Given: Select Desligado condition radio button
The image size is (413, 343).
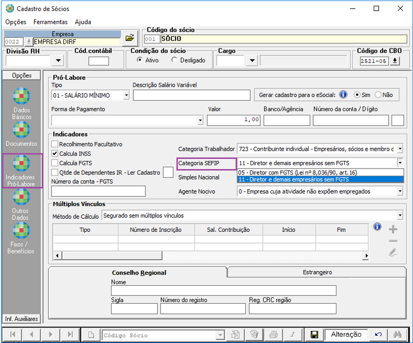Looking at the screenshot, I should 174,60.
